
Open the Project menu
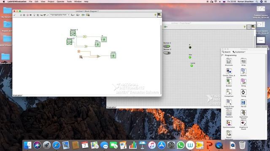(x=51, y=2)
